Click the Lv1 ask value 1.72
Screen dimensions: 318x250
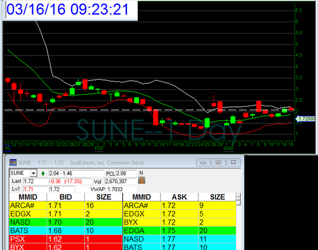[x=61, y=189]
